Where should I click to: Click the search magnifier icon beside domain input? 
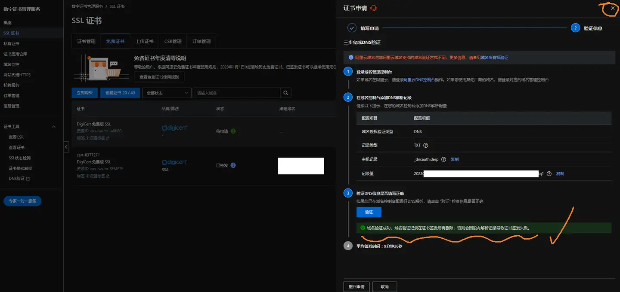click(285, 93)
